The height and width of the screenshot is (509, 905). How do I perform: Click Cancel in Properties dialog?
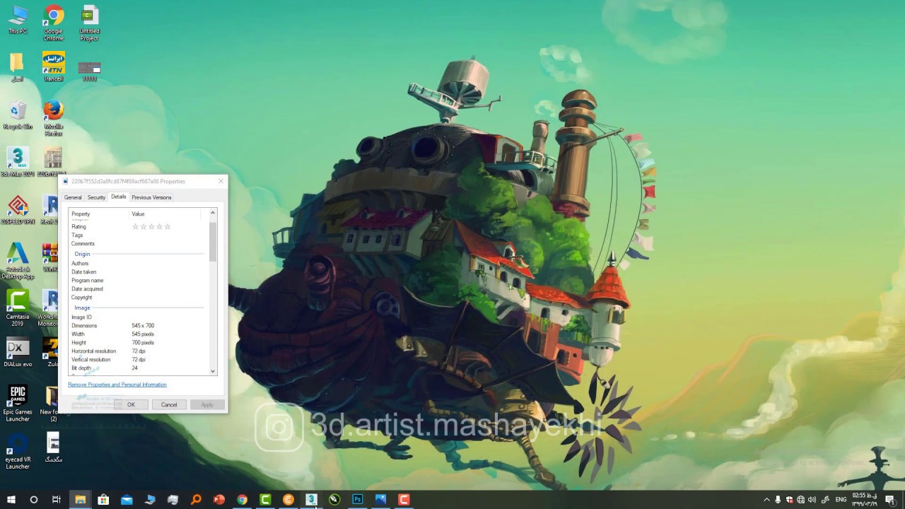pos(169,404)
